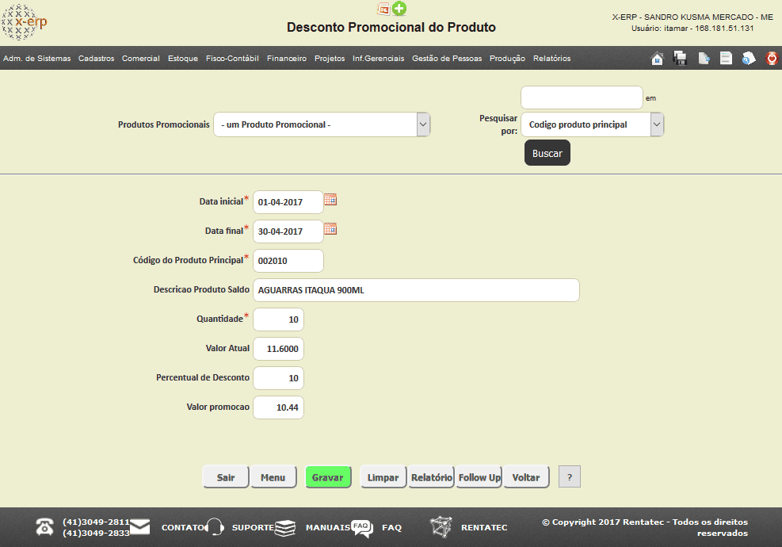Click the Data inicial date field

click(x=288, y=202)
